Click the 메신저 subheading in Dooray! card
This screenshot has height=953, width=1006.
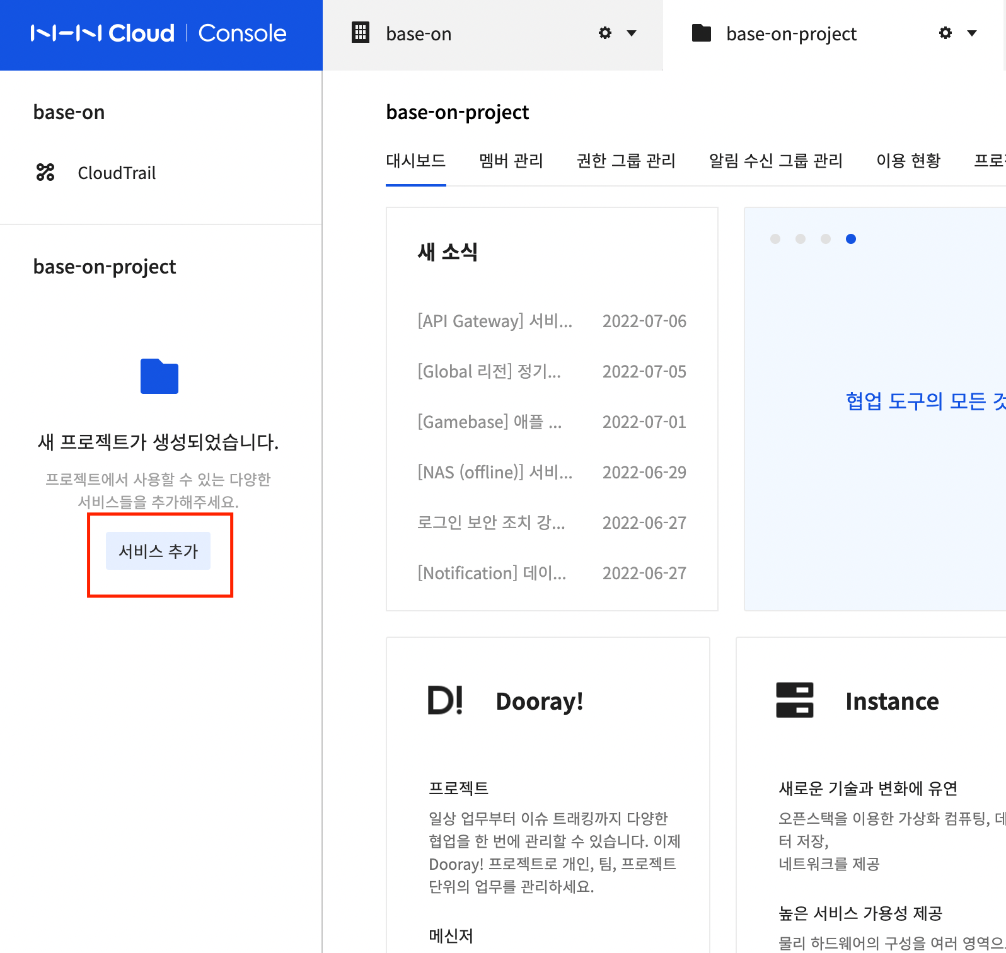pyautogui.click(x=451, y=936)
